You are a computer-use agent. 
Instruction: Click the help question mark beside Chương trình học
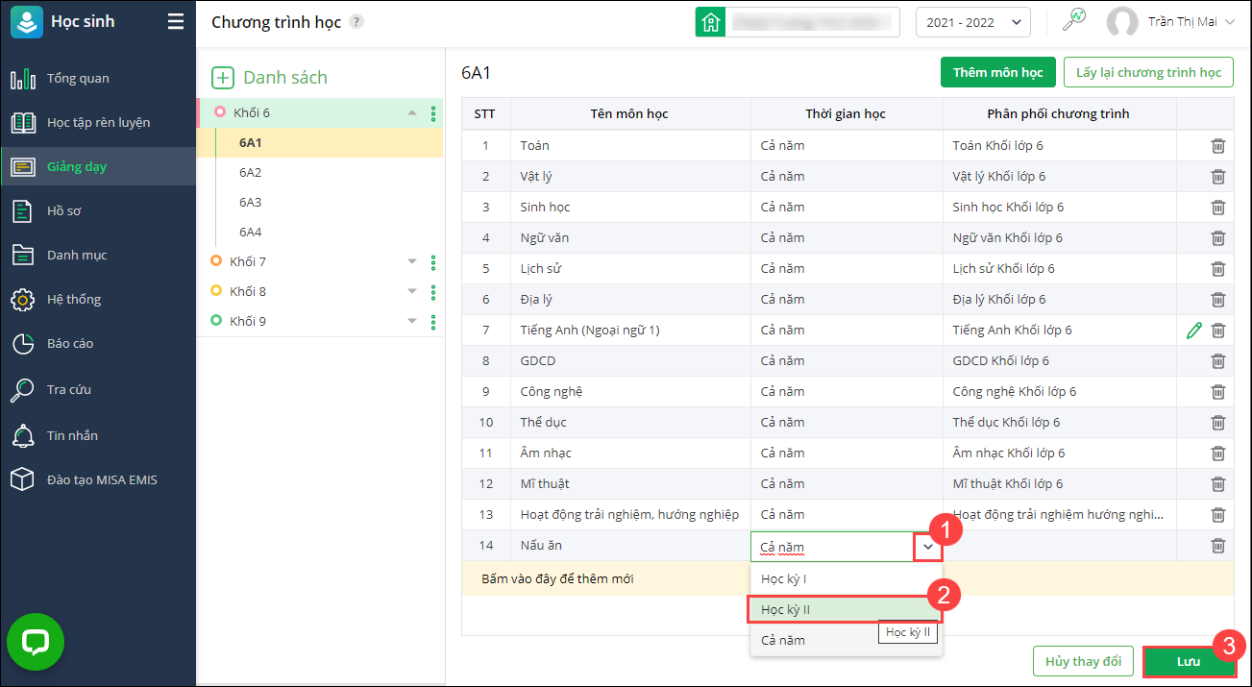coord(356,21)
